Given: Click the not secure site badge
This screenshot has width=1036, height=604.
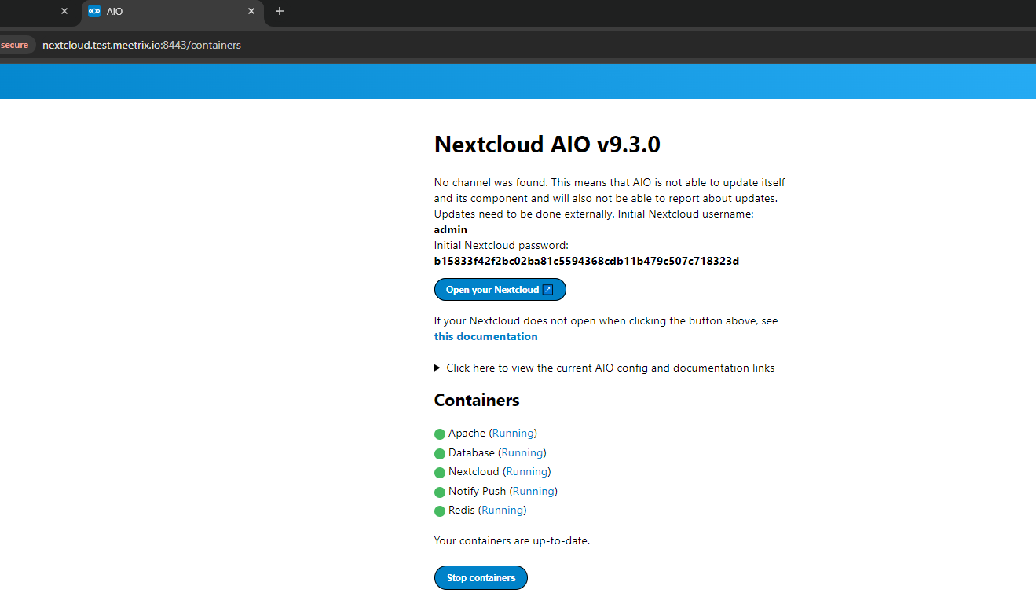Looking at the screenshot, I should [16, 45].
